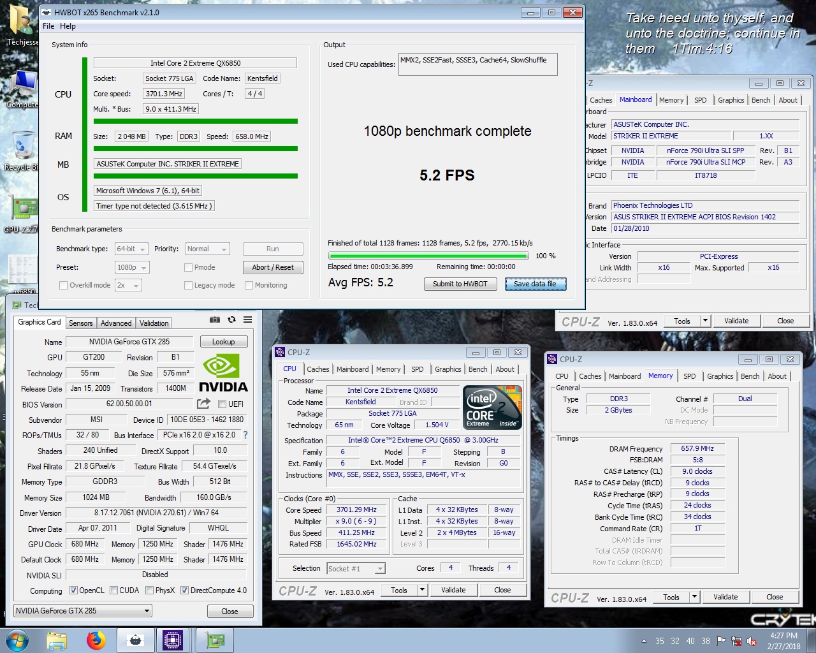Click the HWBOT x265 title bar icon
816x653 pixels.
coord(47,12)
